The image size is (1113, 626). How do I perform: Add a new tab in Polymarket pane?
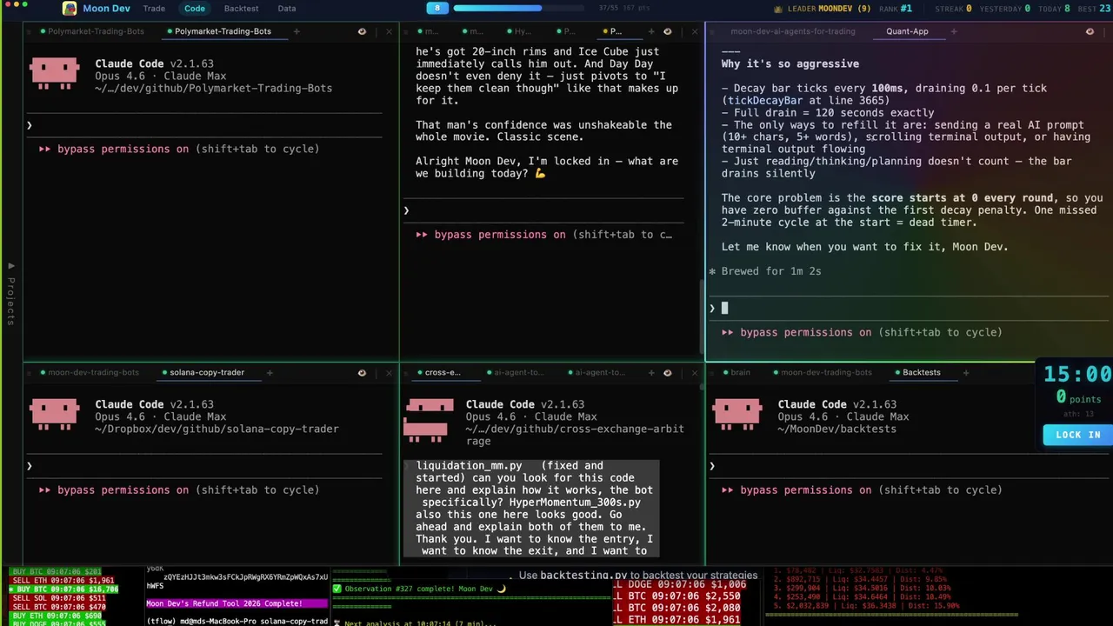pyautogui.click(x=296, y=31)
